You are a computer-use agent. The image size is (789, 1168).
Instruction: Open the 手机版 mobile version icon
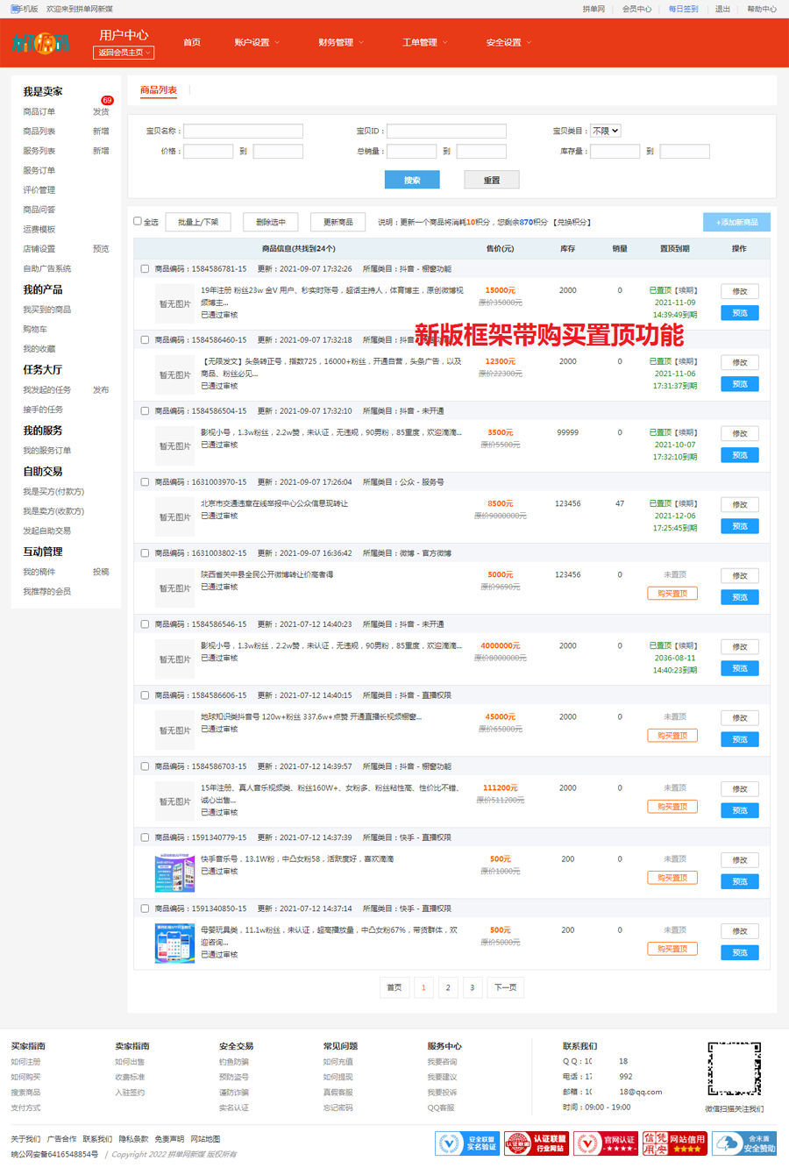point(16,9)
